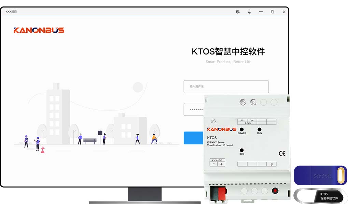
Task: Minimize the KTOS login window
Action: tap(261, 12)
